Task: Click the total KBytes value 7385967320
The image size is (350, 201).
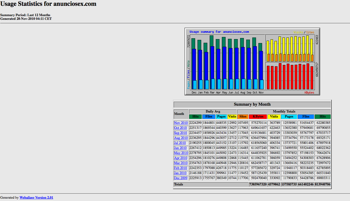Action: 258,184
